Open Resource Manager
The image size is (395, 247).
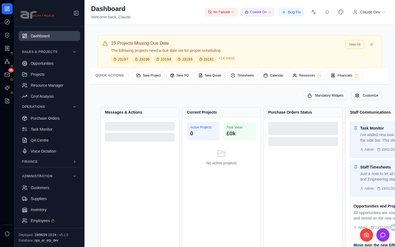point(49,85)
